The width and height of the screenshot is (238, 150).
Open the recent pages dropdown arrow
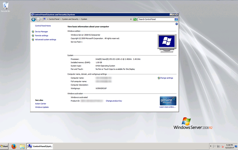coord(41,19)
